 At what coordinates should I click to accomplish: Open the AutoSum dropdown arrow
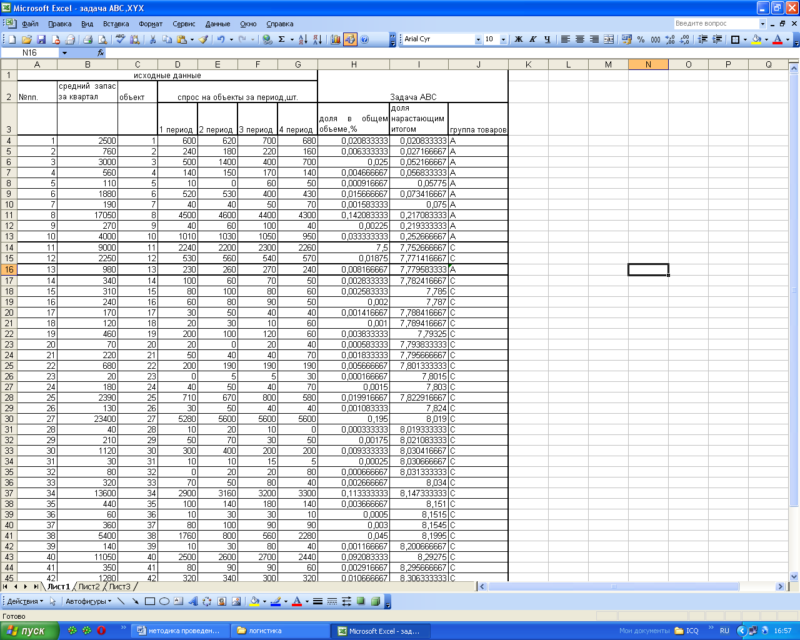pyautogui.click(x=292, y=39)
